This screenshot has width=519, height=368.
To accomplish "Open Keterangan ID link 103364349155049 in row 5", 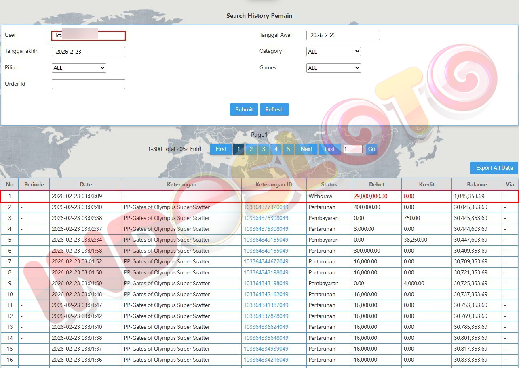I will pos(266,240).
